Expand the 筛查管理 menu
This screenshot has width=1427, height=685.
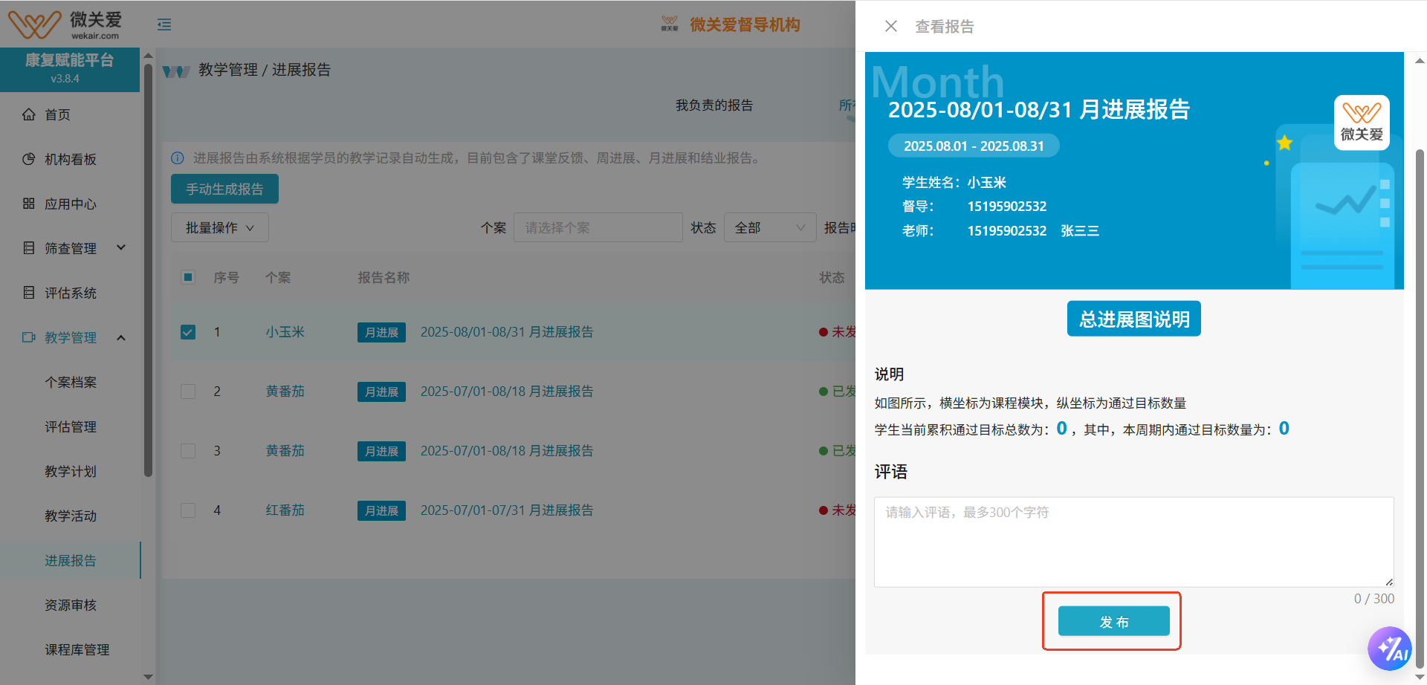click(121, 248)
